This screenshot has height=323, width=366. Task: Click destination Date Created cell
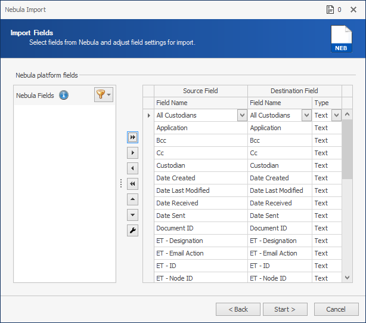pyautogui.click(x=280, y=178)
